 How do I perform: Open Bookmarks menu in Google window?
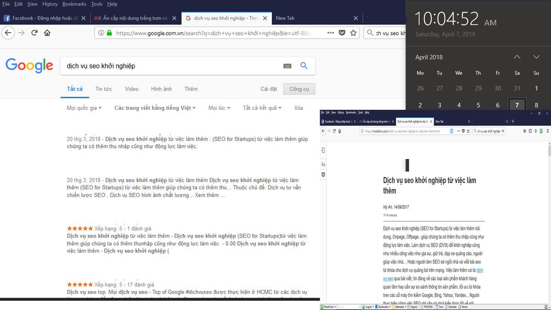pos(74,4)
